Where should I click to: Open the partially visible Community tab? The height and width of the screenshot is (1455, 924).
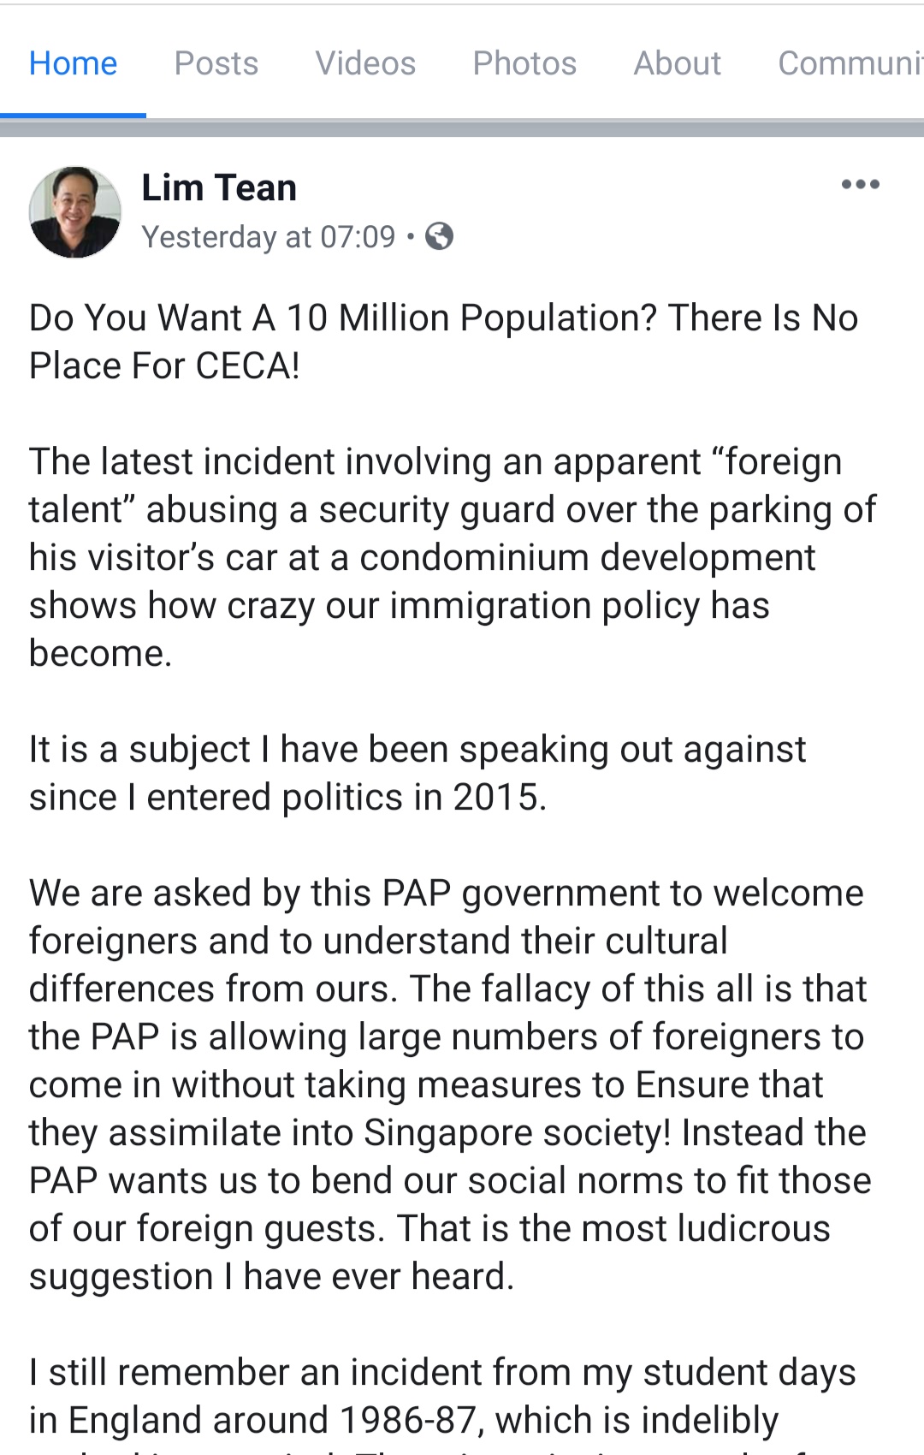tap(849, 63)
